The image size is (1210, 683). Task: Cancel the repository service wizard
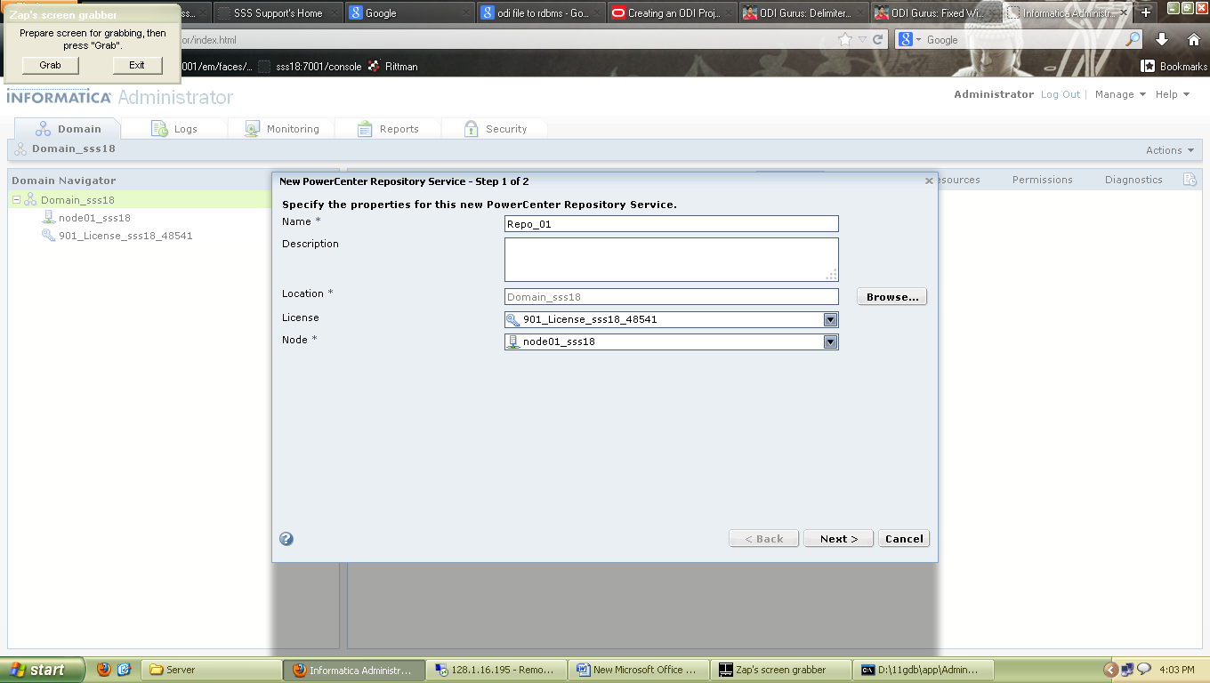point(904,539)
